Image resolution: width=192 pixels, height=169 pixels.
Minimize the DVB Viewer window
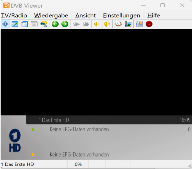click(x=143, y=5)
